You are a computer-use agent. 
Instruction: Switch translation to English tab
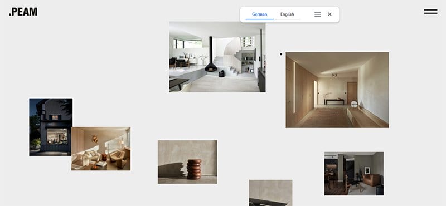287,14
